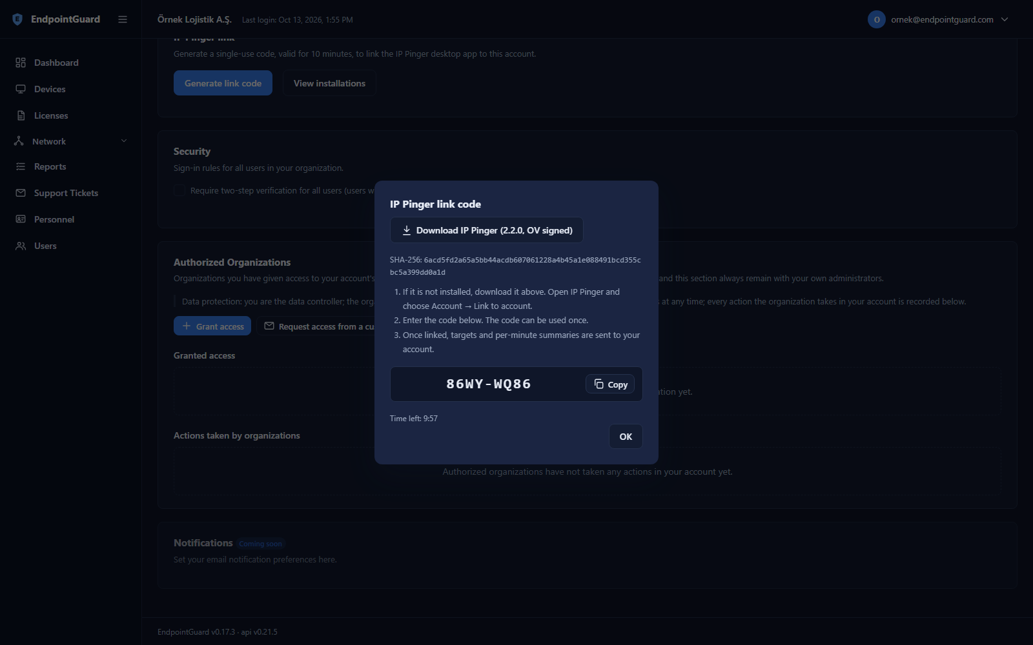Image resolution: width=1033 pixels, height=645 pixels.
Task: Open the account dropdown chevron
Action: [1005, 19]
